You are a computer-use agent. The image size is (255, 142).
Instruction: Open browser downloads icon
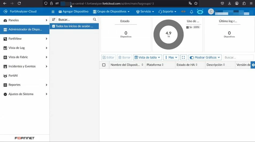click(x=230, y=3)
